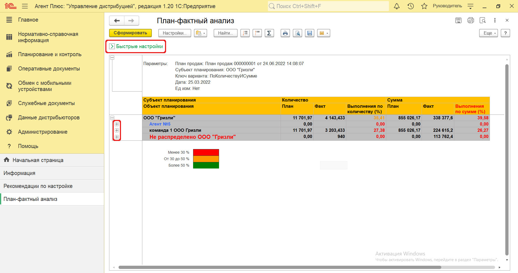Open the Еще dropdown menu
The width and height of the screenshot is (518, 273).
[x=488, y=33]
